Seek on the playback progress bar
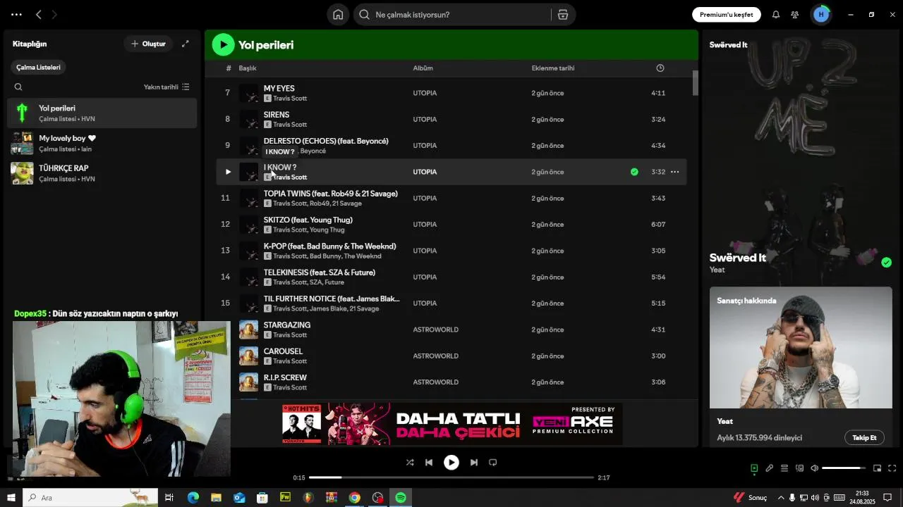 pos(451,477)
